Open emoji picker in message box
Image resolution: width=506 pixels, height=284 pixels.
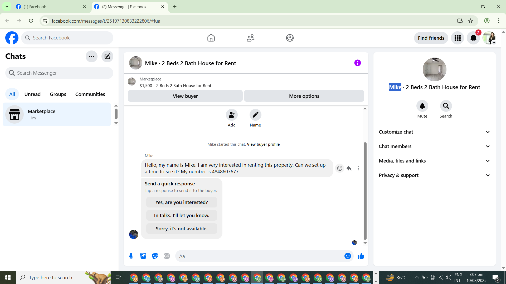point(348,256)
